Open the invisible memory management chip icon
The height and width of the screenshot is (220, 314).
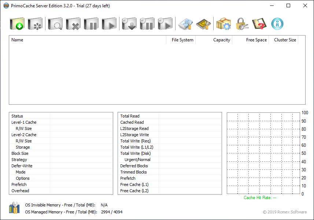coord(203,24)
